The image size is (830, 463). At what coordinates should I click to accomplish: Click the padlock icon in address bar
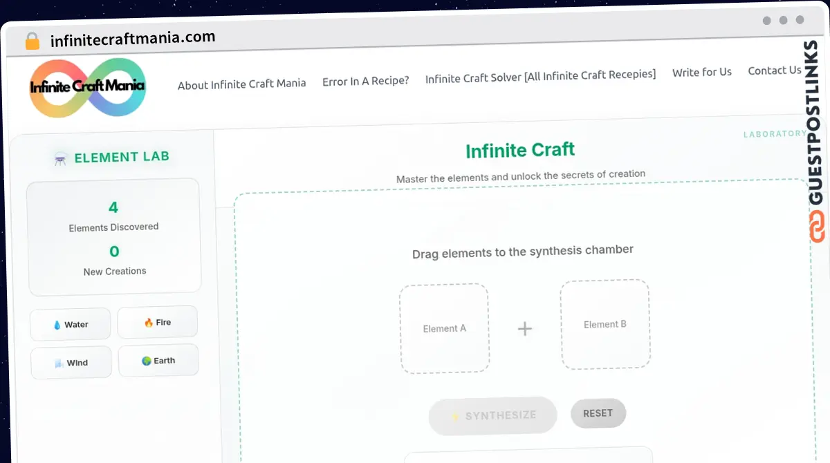point(33,41)
